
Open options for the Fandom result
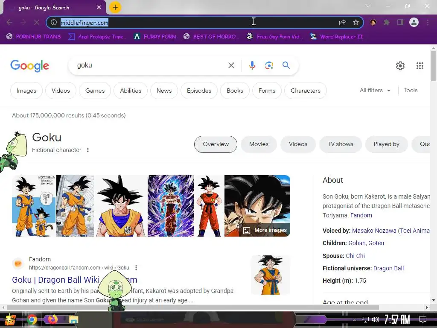point(136,268)
